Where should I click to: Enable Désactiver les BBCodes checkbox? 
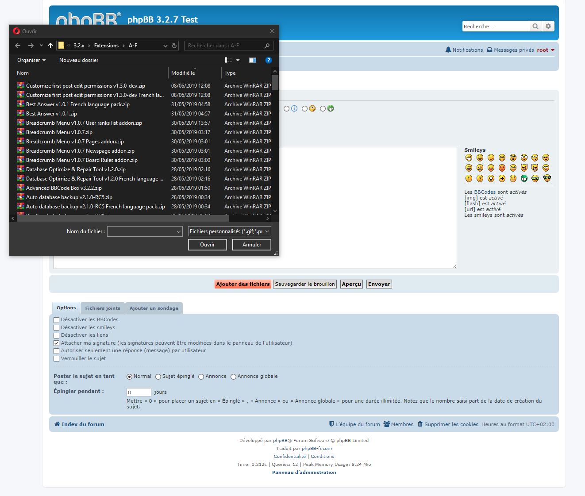[57, 320]
